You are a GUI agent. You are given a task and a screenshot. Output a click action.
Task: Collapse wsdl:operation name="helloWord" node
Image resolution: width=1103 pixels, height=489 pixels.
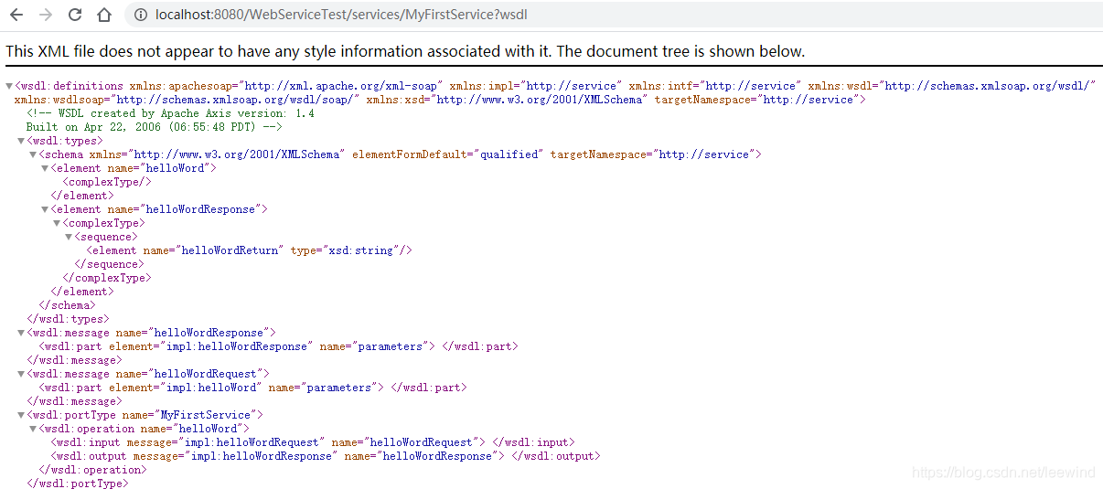pos(33,429)
